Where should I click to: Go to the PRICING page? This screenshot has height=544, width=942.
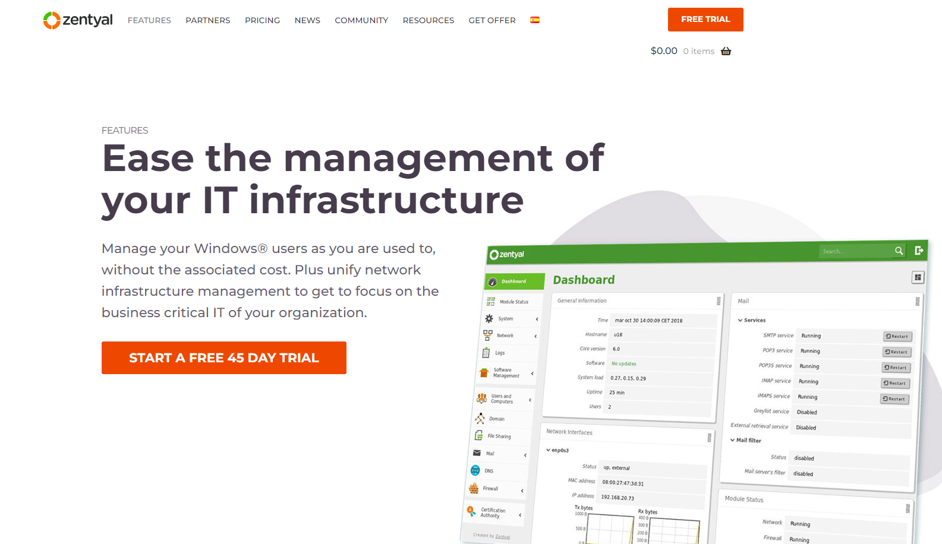[262, 20]
